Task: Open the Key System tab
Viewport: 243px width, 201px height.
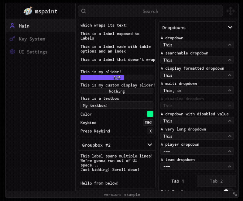Action: [40, 39]
